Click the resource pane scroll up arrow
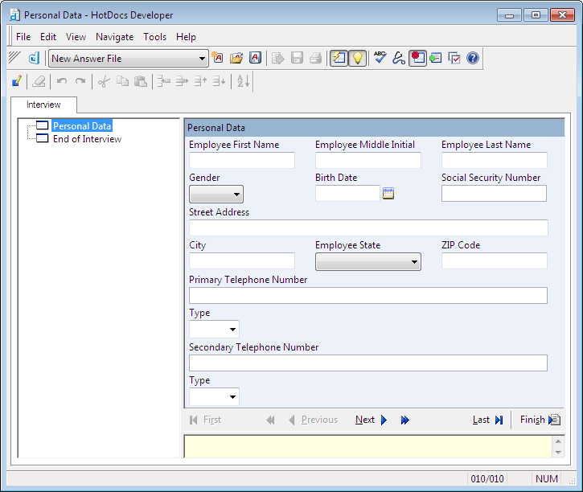Viewport: 583px width, 492px height. click(x=558, y=441)
